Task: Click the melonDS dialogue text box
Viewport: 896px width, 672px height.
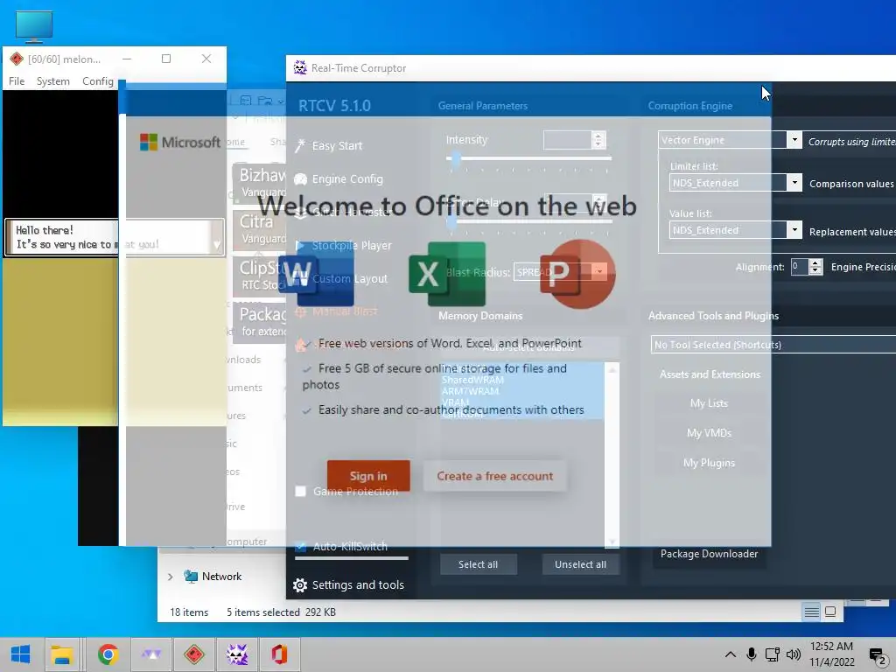Action: coord(115,236)
